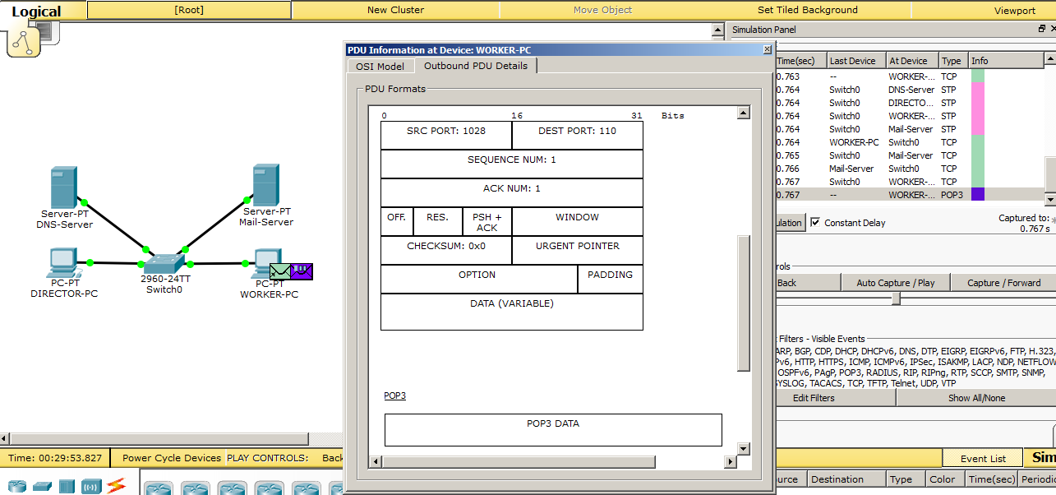
Task: Click the Back button in play controls
Action: click(x=808, y=283)
